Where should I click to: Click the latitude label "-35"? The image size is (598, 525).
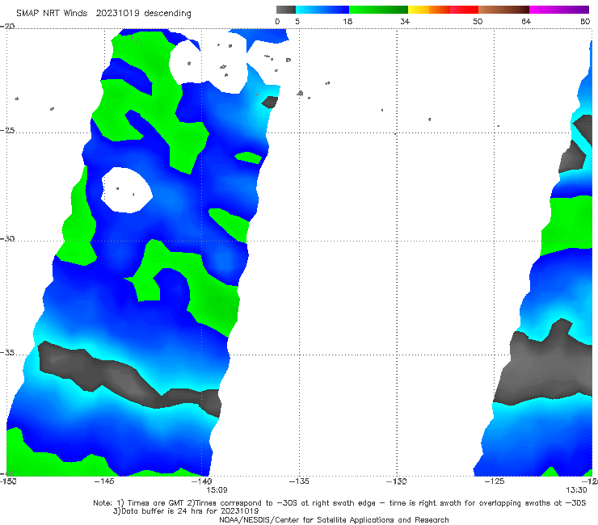click(x=7, y=353)
